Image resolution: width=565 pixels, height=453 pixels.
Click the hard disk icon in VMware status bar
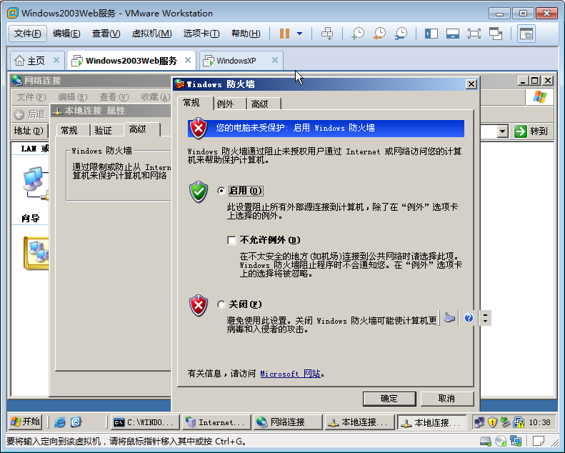[486, 441]
